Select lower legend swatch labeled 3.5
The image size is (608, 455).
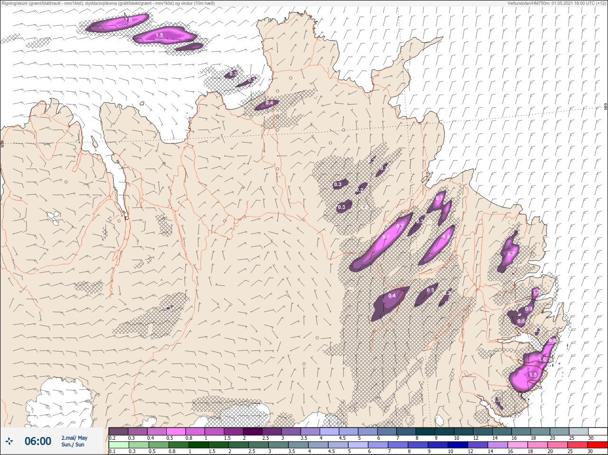pos(298,445)
